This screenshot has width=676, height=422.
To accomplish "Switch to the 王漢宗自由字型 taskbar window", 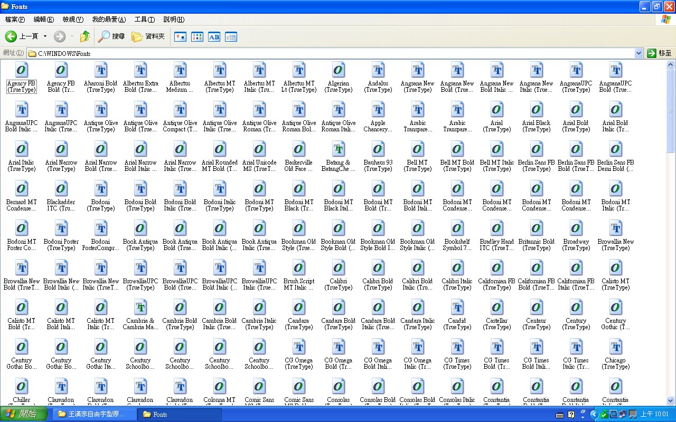I will tap(94, 414).
